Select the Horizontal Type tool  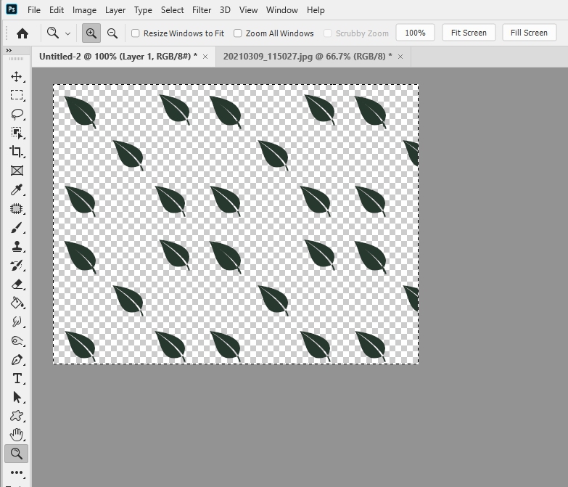coord(16,379)
